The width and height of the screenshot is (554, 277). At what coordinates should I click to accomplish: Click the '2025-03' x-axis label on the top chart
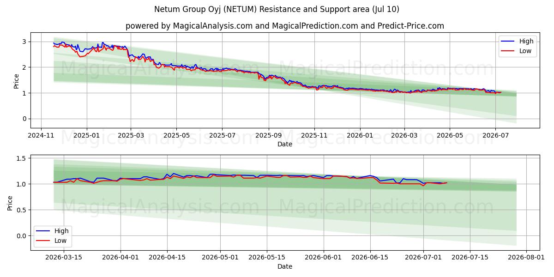pos(131,136)
